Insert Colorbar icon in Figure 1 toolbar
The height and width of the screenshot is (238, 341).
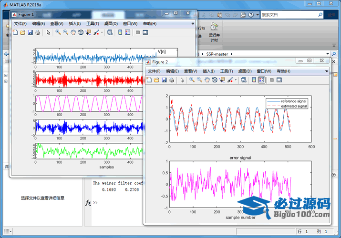point(120,32)
